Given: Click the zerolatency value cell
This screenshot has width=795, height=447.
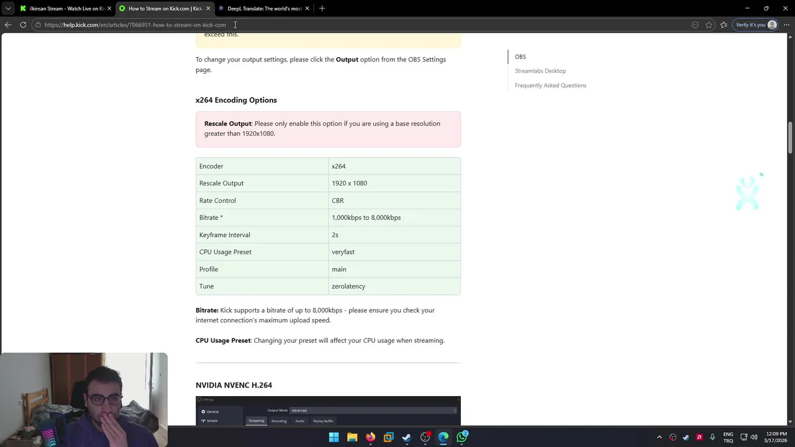Looking at the screenshot, I should (394, 286).
